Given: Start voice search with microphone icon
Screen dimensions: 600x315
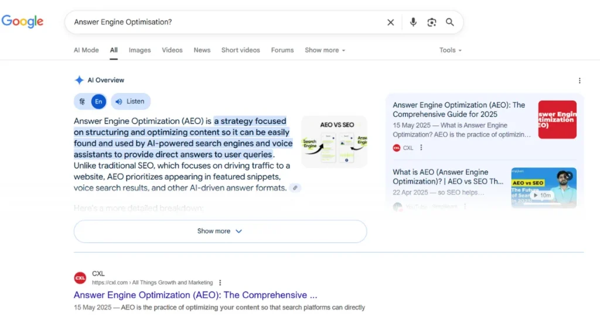Looking at the screenshot, I should pos(413,22).
